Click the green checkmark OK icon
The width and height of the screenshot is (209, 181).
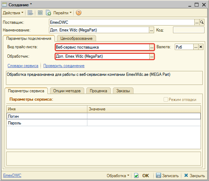click(x=136, y=175)
